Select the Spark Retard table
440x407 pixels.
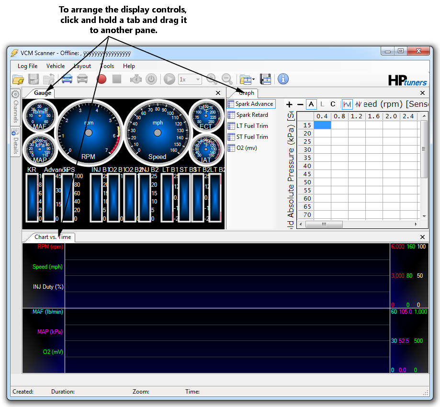pyautogui.click(x=251, y=115)
